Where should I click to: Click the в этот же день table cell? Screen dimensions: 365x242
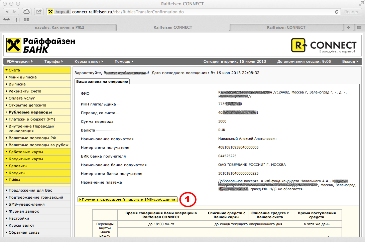coord(317,224)
